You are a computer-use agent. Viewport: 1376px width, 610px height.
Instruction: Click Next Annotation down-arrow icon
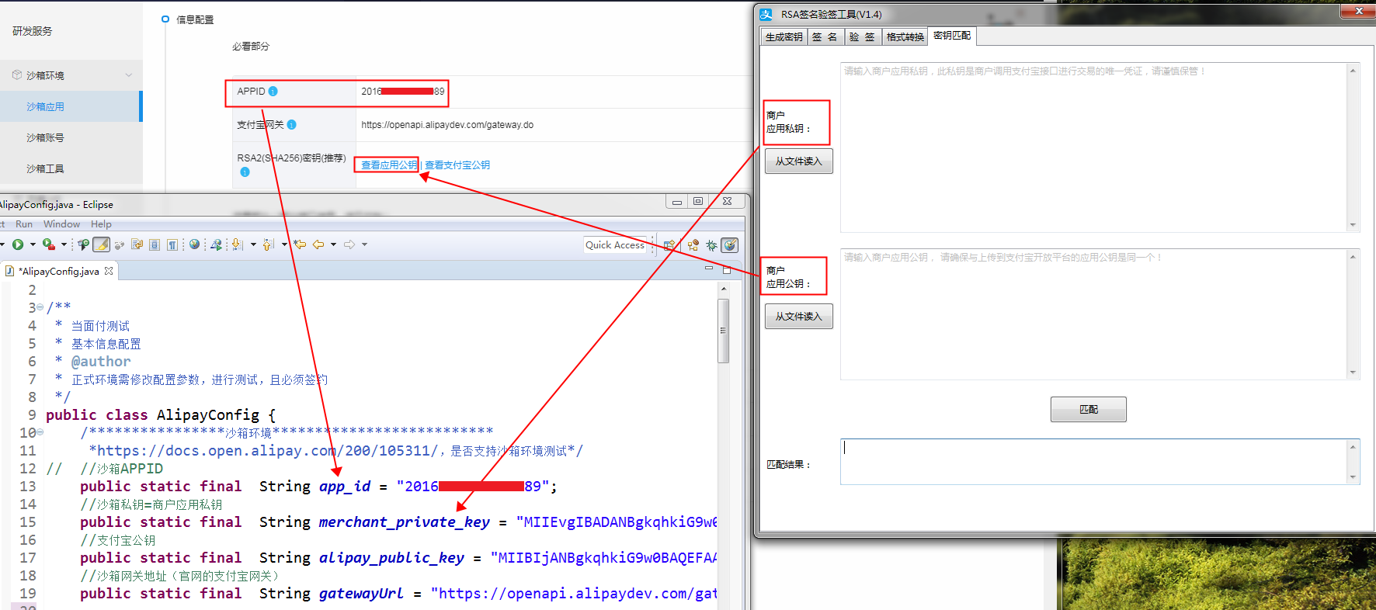[237, 244]
